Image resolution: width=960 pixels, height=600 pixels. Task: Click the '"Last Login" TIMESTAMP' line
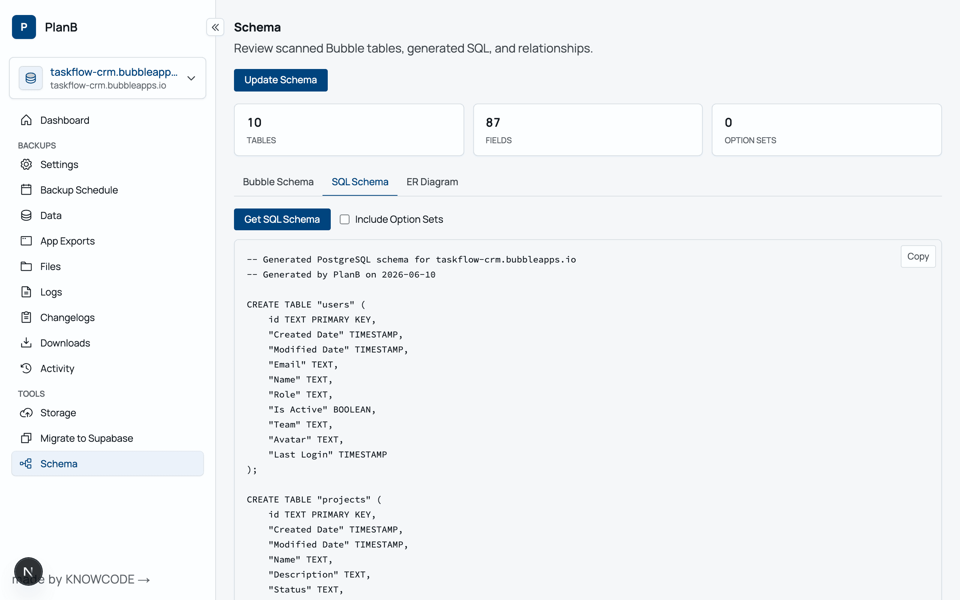point(327,454)
